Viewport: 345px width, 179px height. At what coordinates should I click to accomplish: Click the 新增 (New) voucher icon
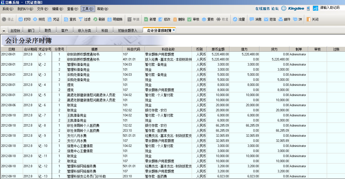tap(146, 19)
